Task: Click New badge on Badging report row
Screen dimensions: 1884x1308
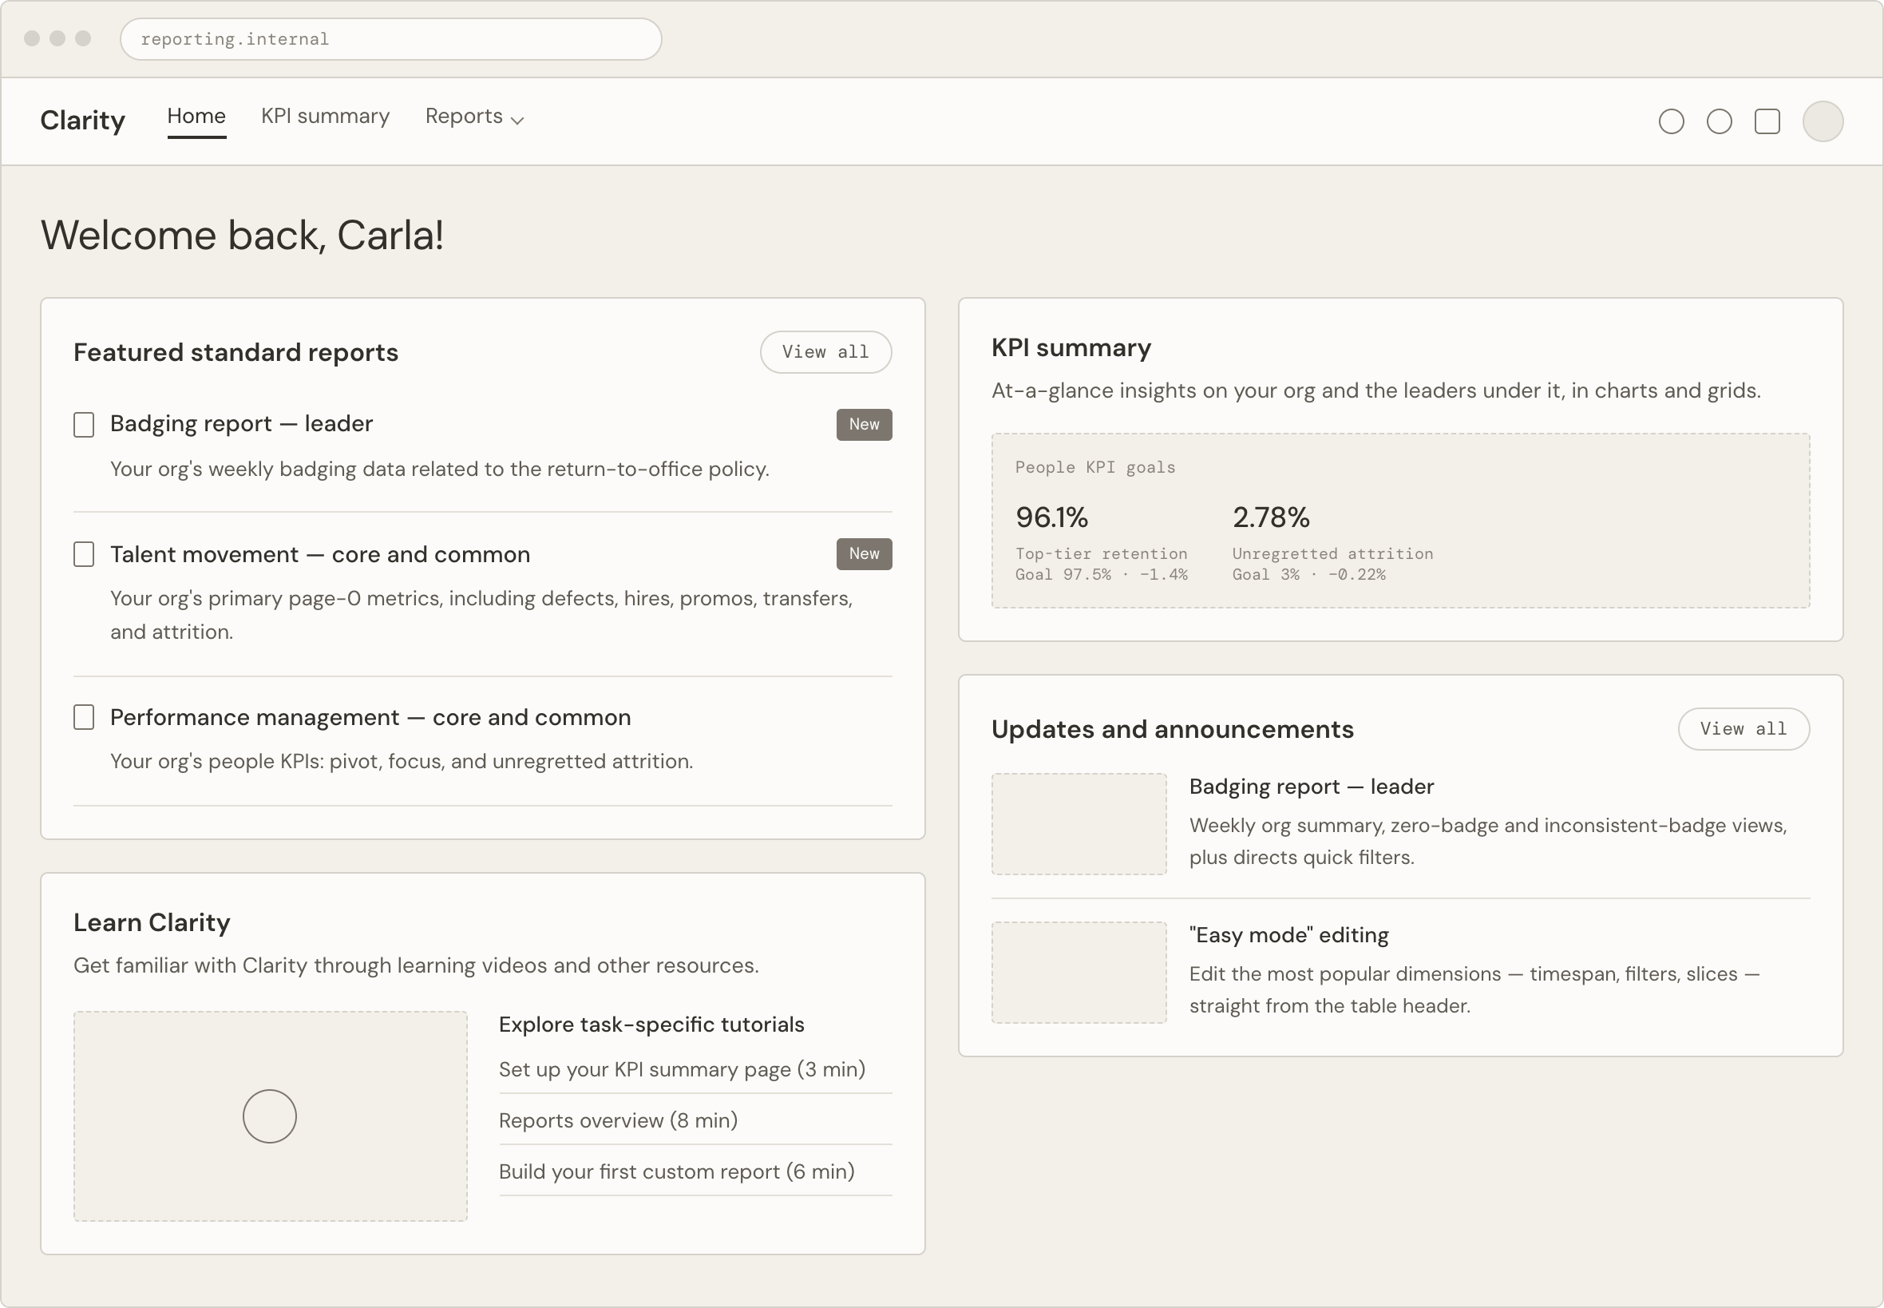Action: pos(865,425)
